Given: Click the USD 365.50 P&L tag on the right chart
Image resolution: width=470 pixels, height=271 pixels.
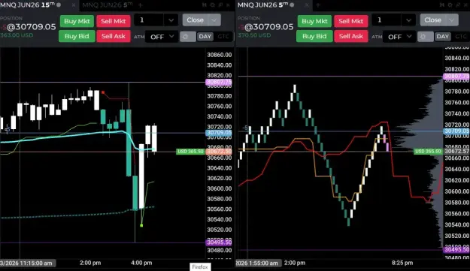Looking at the screenshot, I should (x=428, y=152).
